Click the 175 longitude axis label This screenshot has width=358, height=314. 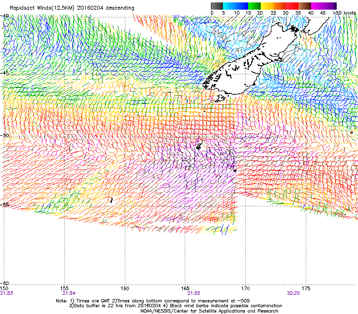(306, 288)
